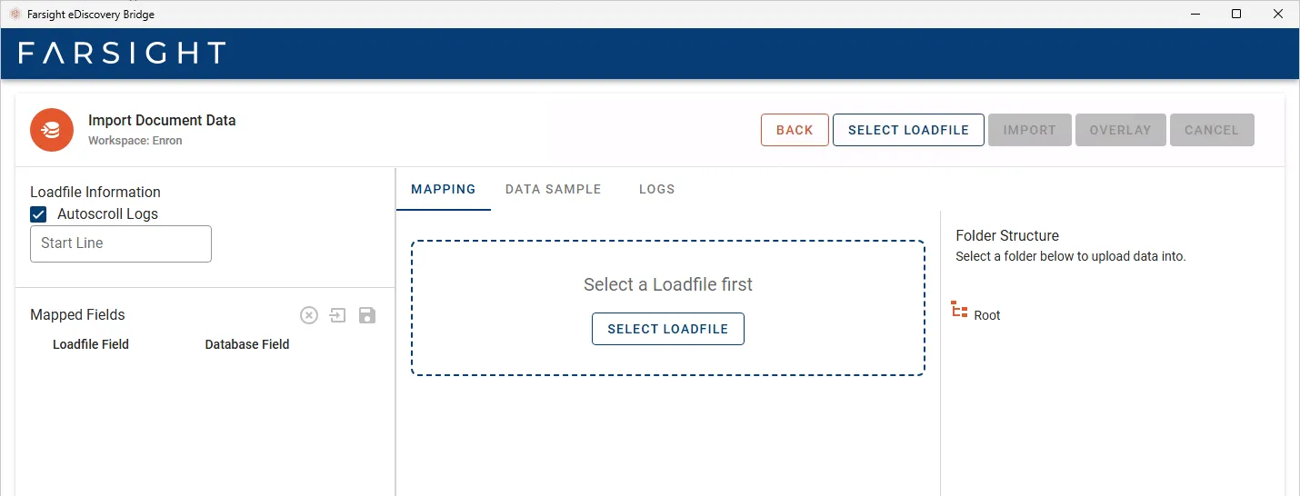Select the Mapping tab

click(x=443, y=189)
